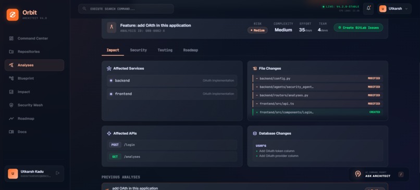Click Create GitLab Issues button
The image size is (420, 190).
coord(358,28)
